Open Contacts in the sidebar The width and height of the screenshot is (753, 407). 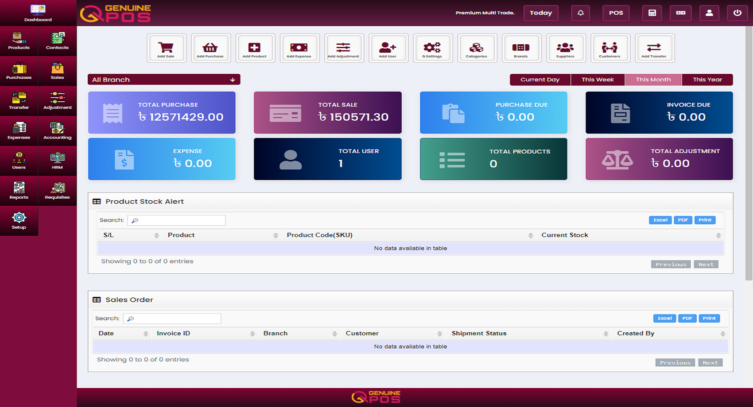pyautogui.click(x=58, y=41)
